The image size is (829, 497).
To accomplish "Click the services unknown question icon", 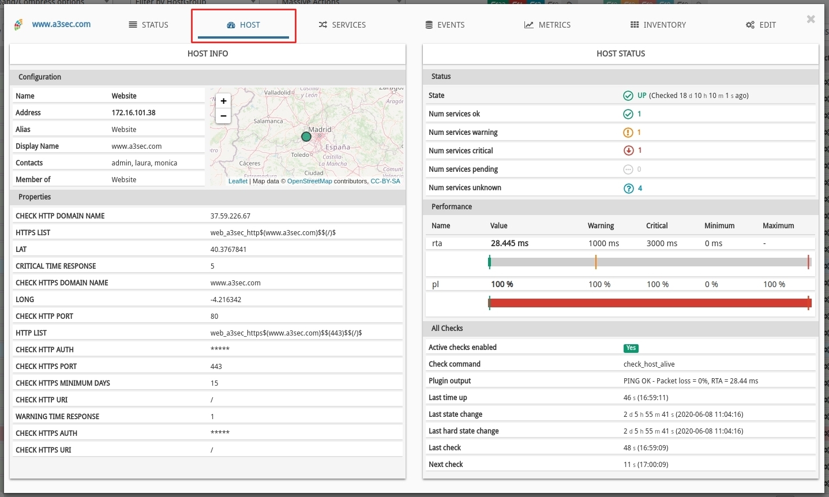I will (x=629, y=189).
